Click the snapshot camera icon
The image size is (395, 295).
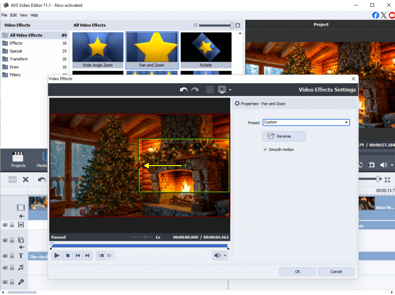pos(371,165)
